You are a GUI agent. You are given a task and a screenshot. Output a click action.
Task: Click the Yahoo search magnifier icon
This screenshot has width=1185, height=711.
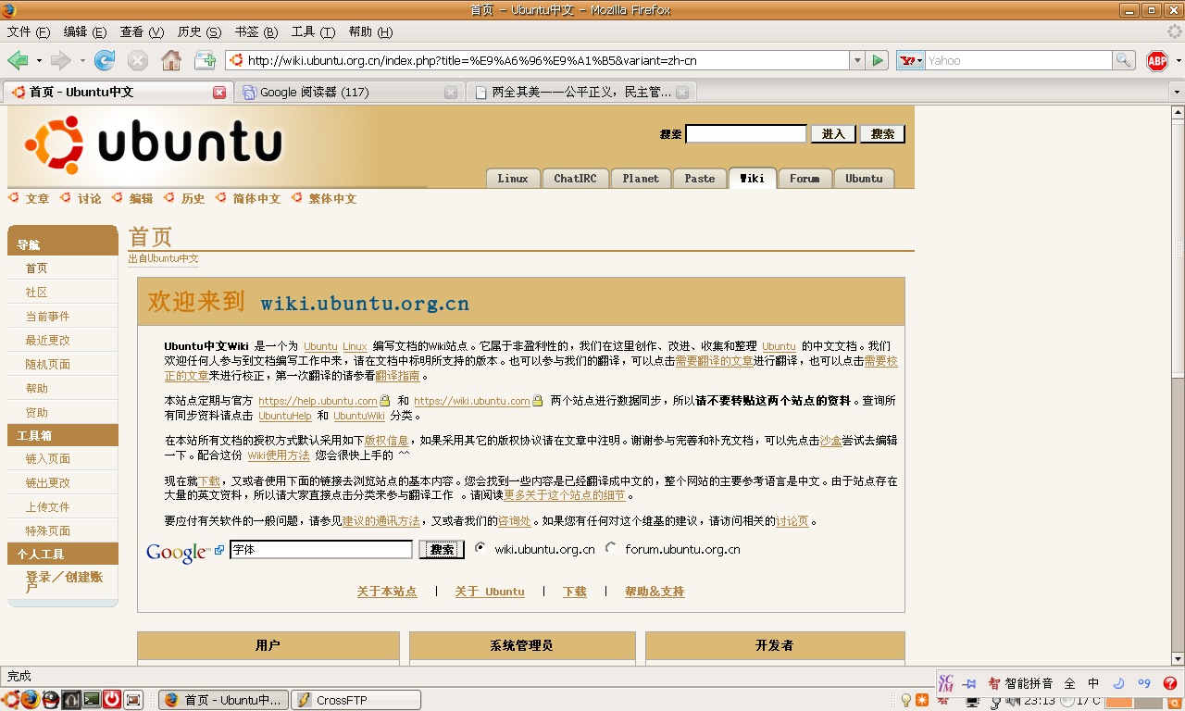[1124, 60]
